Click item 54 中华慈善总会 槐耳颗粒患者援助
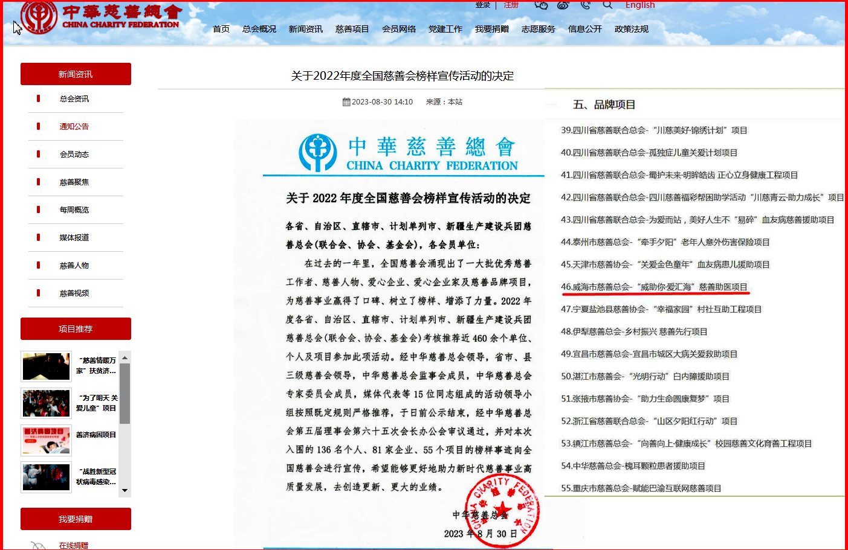 coord(633,465)
